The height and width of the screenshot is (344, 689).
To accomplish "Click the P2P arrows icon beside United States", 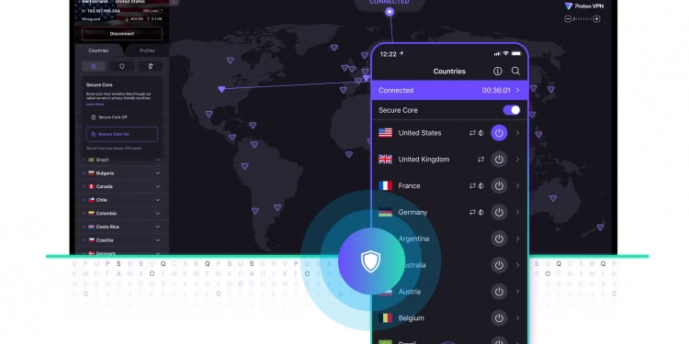I will 473,133.
